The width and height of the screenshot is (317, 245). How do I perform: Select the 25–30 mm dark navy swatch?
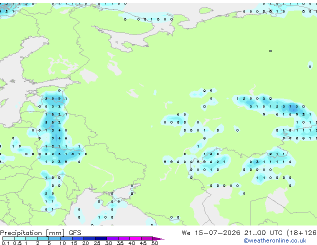click(x=101, y=238)
